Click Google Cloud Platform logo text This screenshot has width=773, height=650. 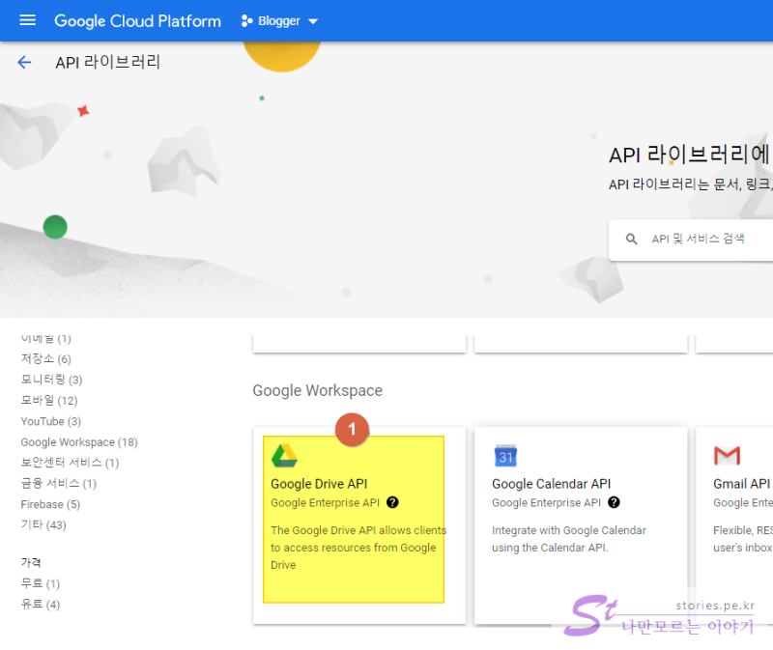(x=137, y=21)
